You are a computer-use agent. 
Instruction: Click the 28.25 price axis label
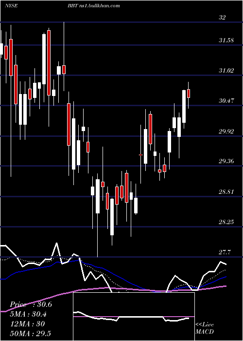pyautogui.click(x=226, y=222)
